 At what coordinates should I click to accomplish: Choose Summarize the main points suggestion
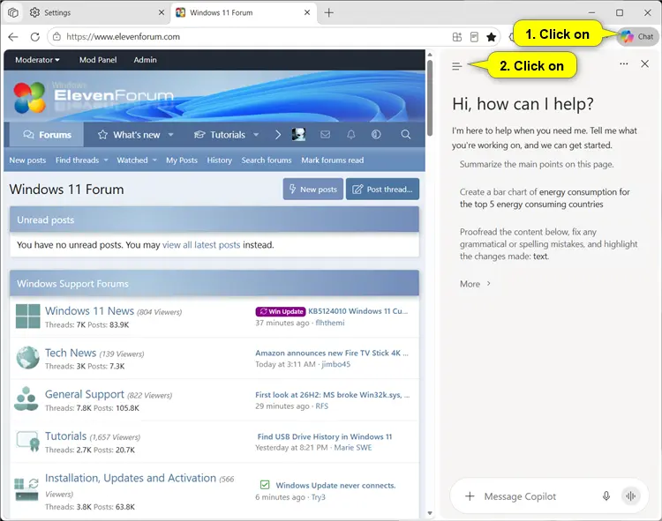point(537,164)
